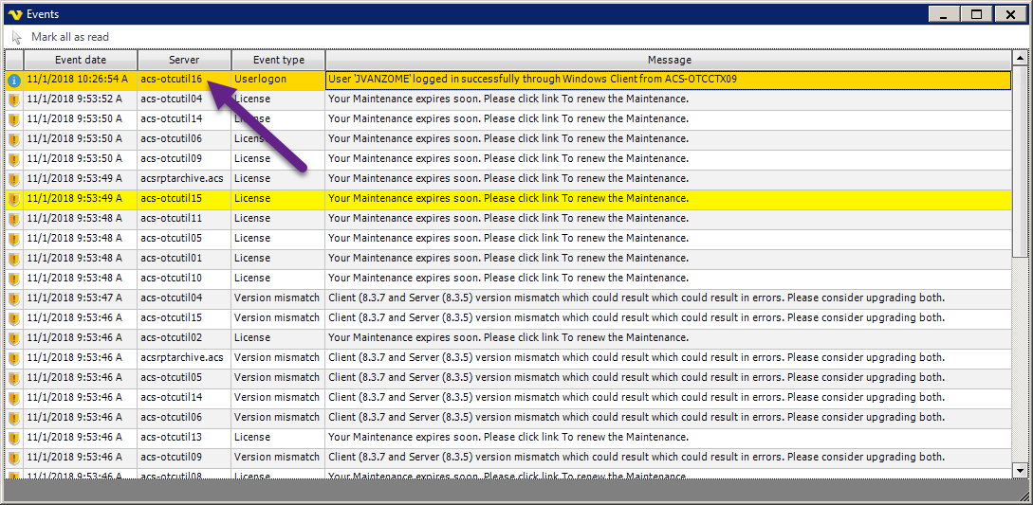The height and width of the screenshot is (505, 1033).
Task: Click the warning shield icon on acs-otcutil04 License row
Action: coord(13,99)
